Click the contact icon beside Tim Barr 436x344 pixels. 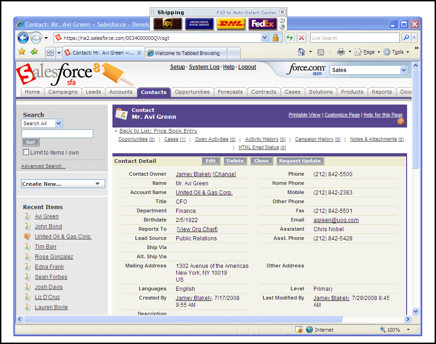click(x=27, y=246)
